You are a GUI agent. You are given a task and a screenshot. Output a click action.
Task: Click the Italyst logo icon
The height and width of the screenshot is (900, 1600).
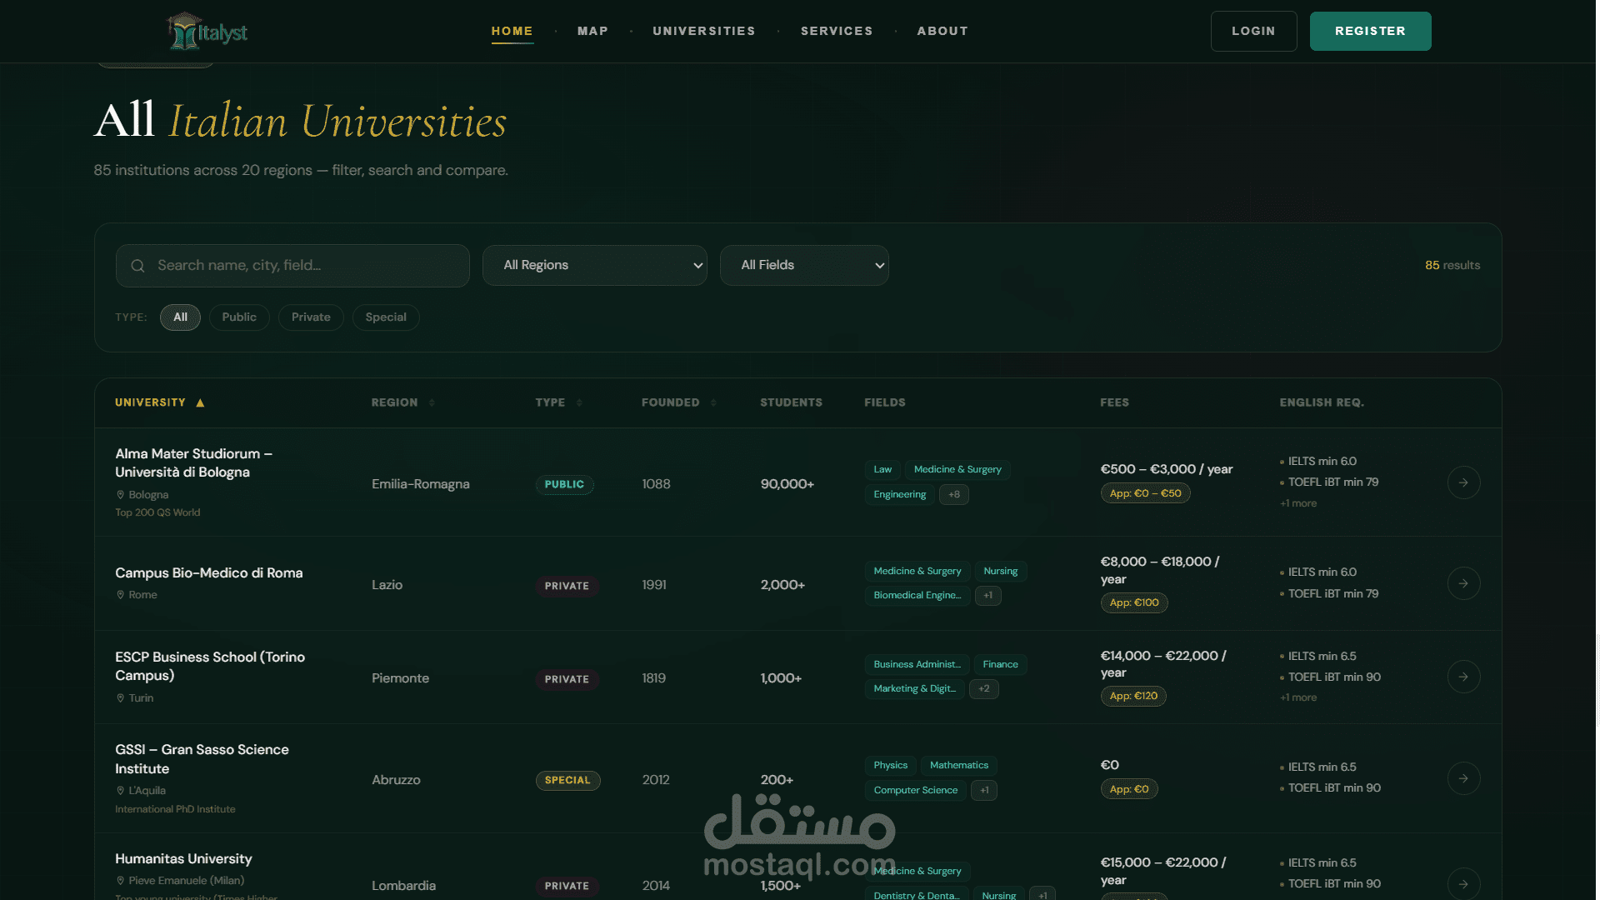pyautogui.click(x=182, y=32)
